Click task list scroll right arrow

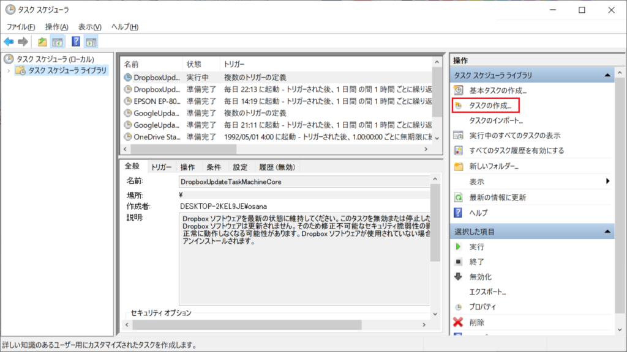point(426,149)
